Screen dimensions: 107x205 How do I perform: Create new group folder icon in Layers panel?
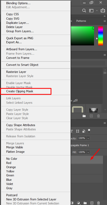click(x=85, y=203)
